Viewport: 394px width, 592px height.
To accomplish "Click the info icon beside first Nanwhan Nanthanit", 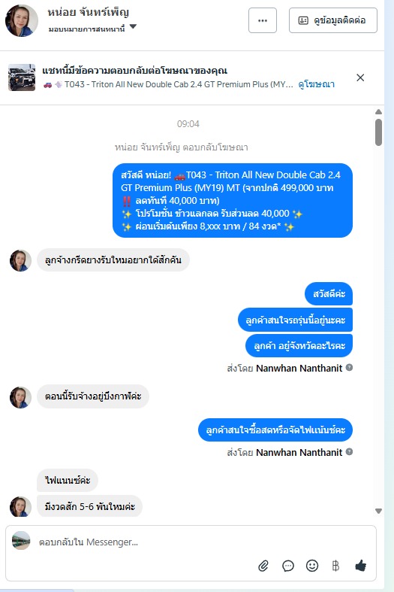I will coord(349,367).
